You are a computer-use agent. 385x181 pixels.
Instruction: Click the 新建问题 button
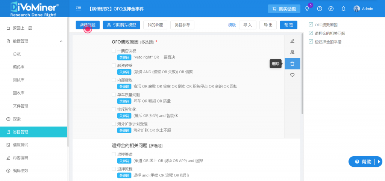[x=88, y=25]
